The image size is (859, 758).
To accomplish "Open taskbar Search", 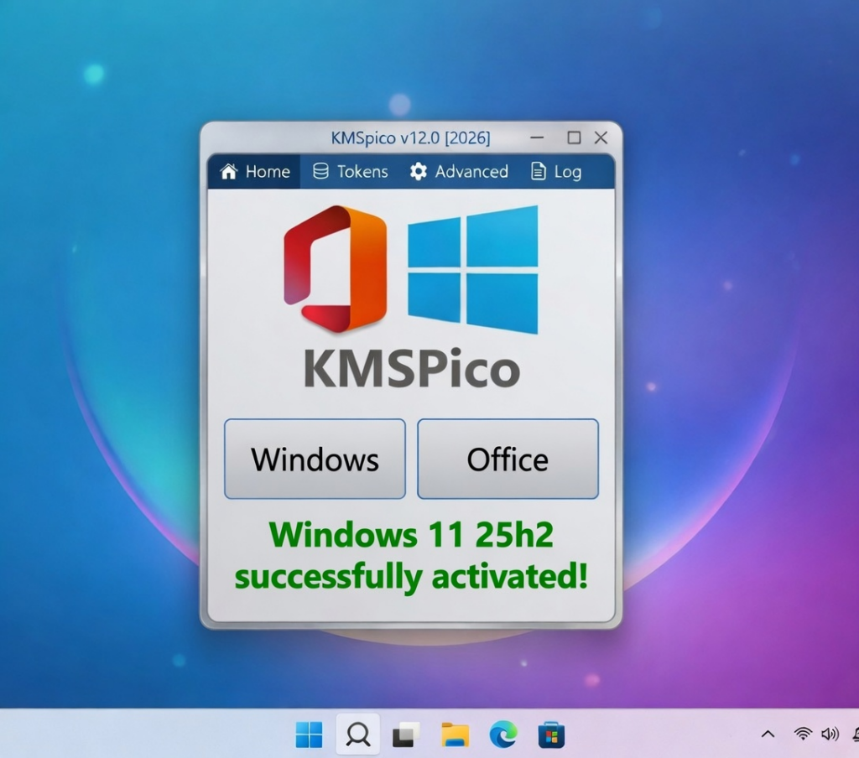I will click(357, 735).
